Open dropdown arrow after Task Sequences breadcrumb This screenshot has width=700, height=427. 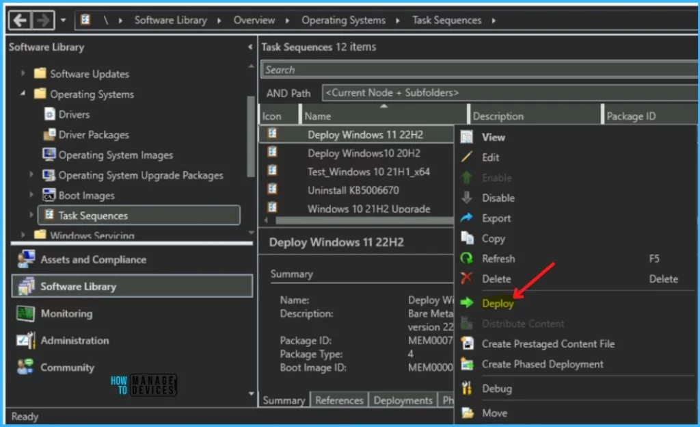494,21
